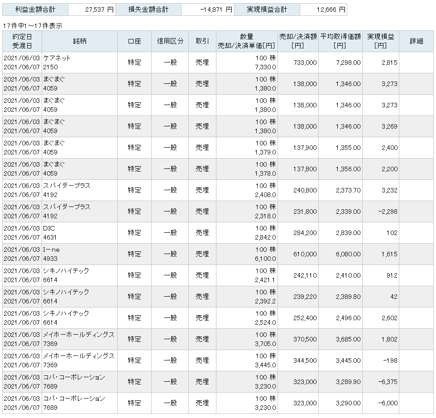Click the 17件中1～17件表示 count text
436x418 pixels.
[33, 26]
